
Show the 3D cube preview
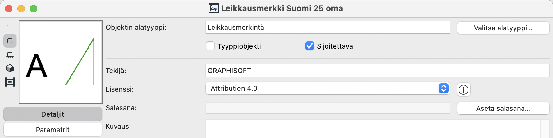[x=10, y=68]
